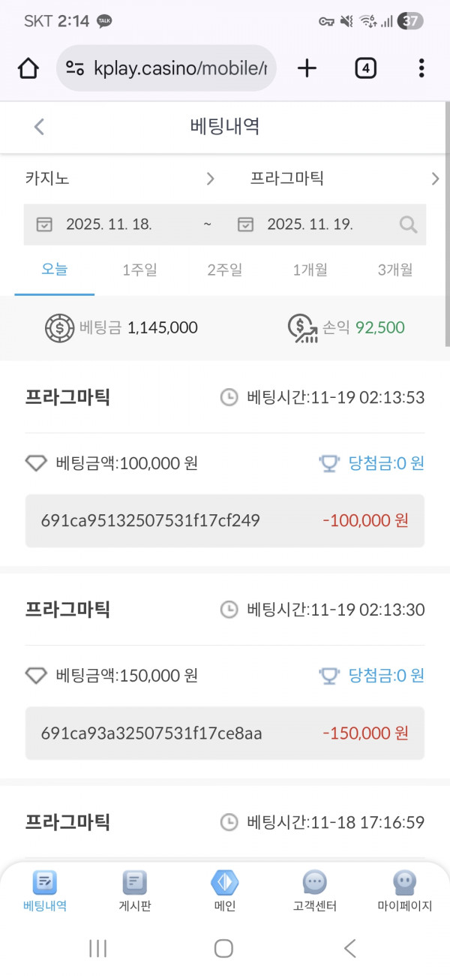Open 고객센터 customer service chat icon
The height and width of the screenshot is (976, 450).
(314, 890)
